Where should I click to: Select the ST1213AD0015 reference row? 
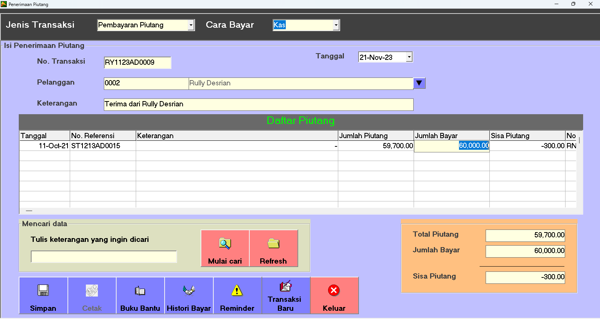96,146
